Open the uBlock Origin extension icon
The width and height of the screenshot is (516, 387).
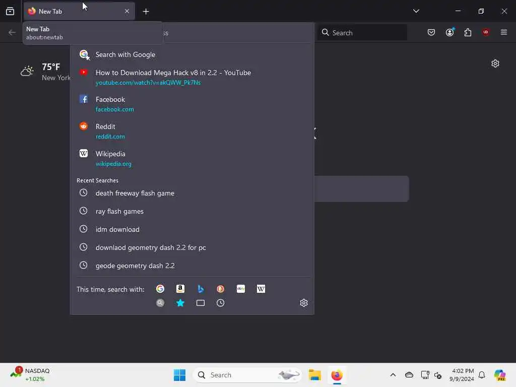tap(486, 32)
